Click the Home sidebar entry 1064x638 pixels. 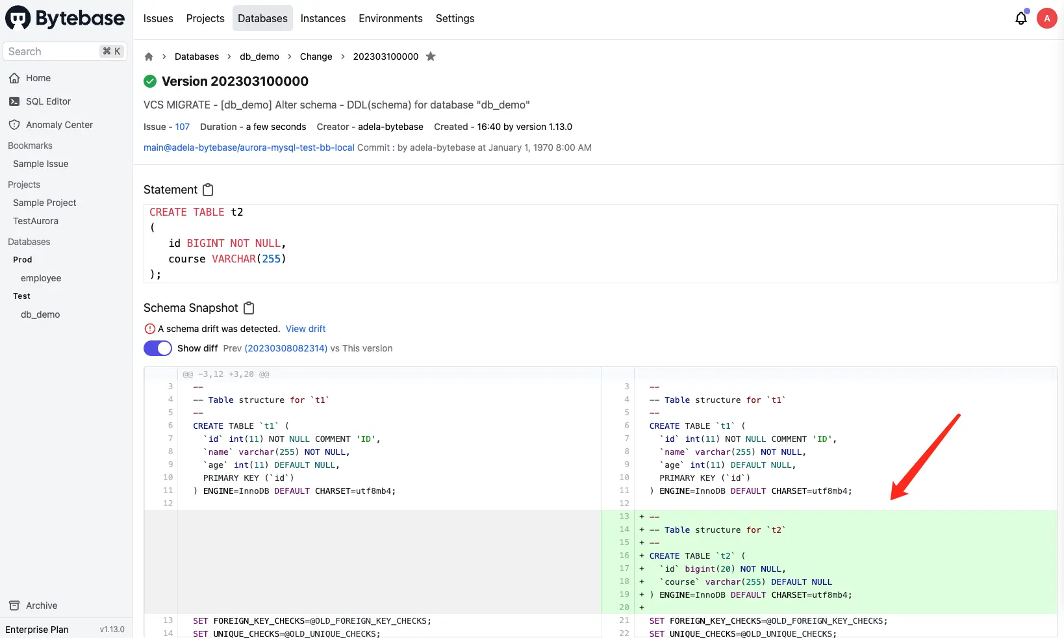[37, 78]
